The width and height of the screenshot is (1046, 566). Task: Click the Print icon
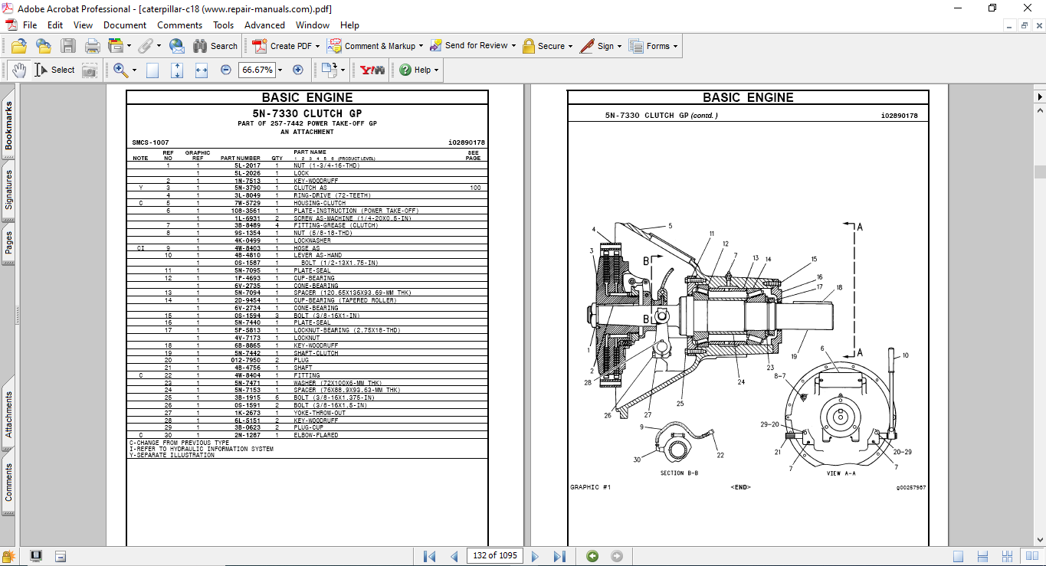tap(92, 45)
